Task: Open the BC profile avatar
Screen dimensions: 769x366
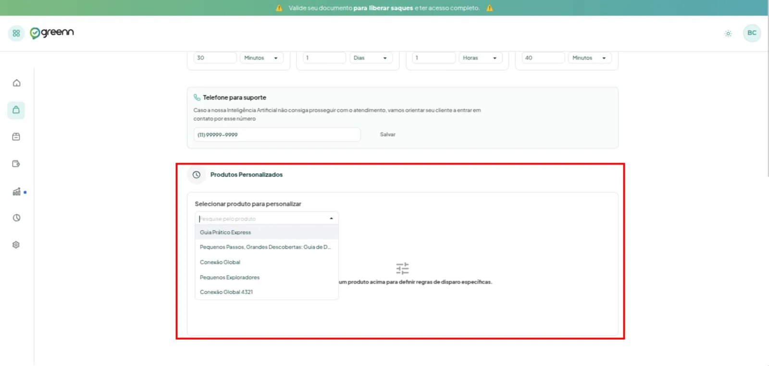Action: click(752, 33)
